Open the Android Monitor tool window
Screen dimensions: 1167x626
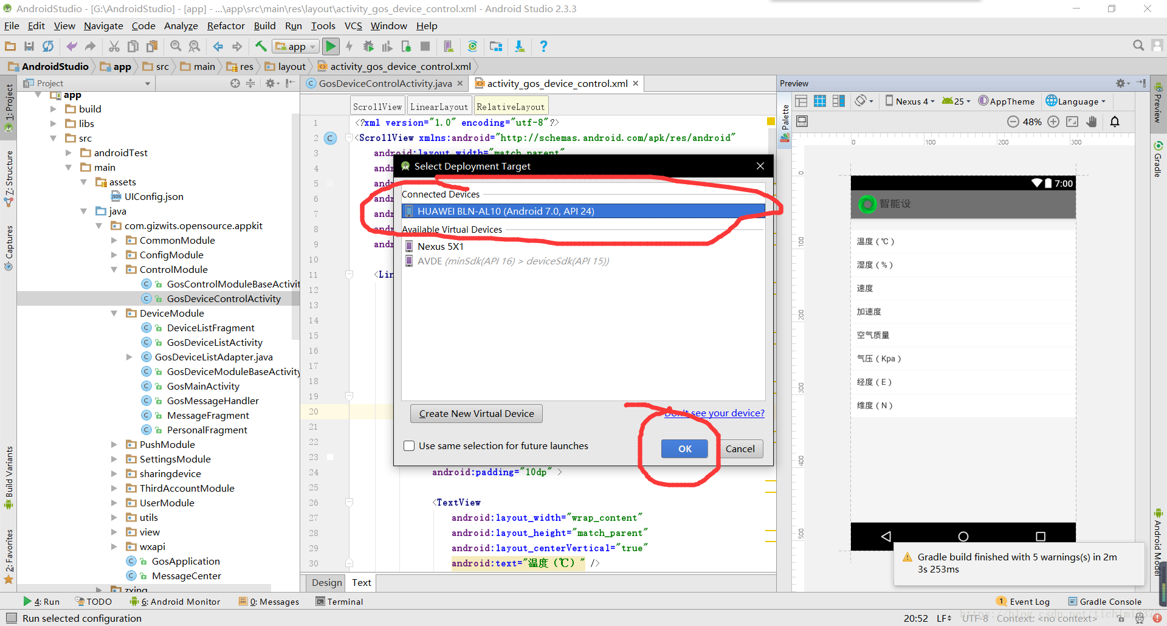175,602
